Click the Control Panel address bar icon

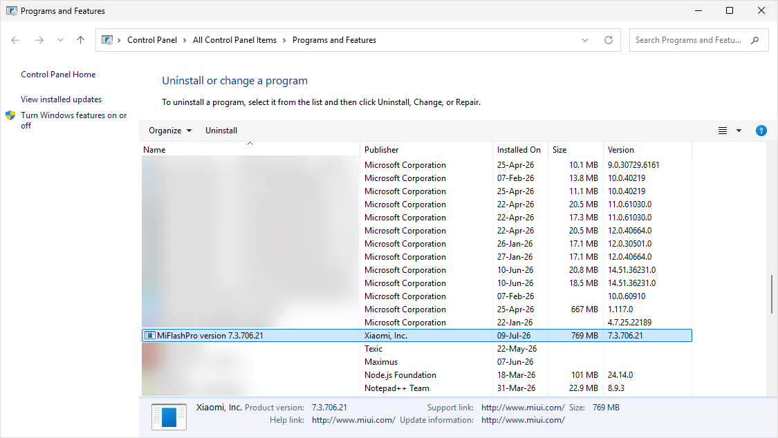106,40
